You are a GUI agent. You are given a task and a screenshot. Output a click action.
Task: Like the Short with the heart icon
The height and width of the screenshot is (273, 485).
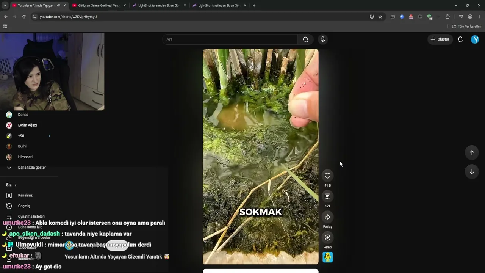(327, 176)
